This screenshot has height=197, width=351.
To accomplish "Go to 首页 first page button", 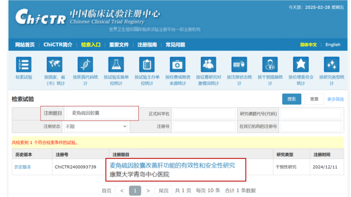I will click(x=106, y=191).
